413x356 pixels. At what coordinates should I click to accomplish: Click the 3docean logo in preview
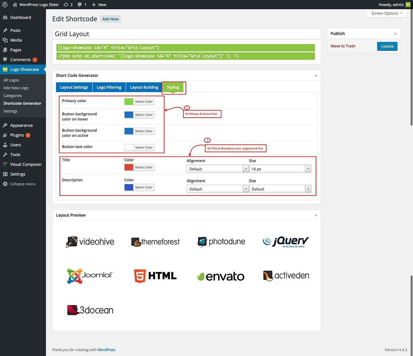point(90,310)
